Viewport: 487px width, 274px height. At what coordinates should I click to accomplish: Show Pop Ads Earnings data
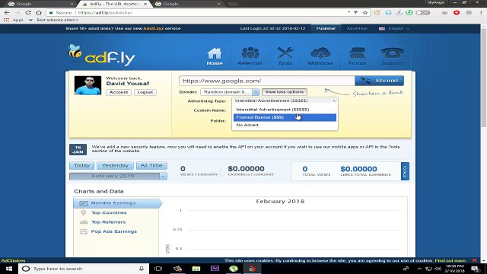(x=113, y=231)
